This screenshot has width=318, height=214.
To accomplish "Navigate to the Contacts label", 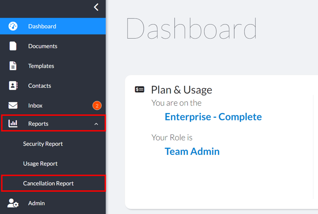I will (40, 85).
